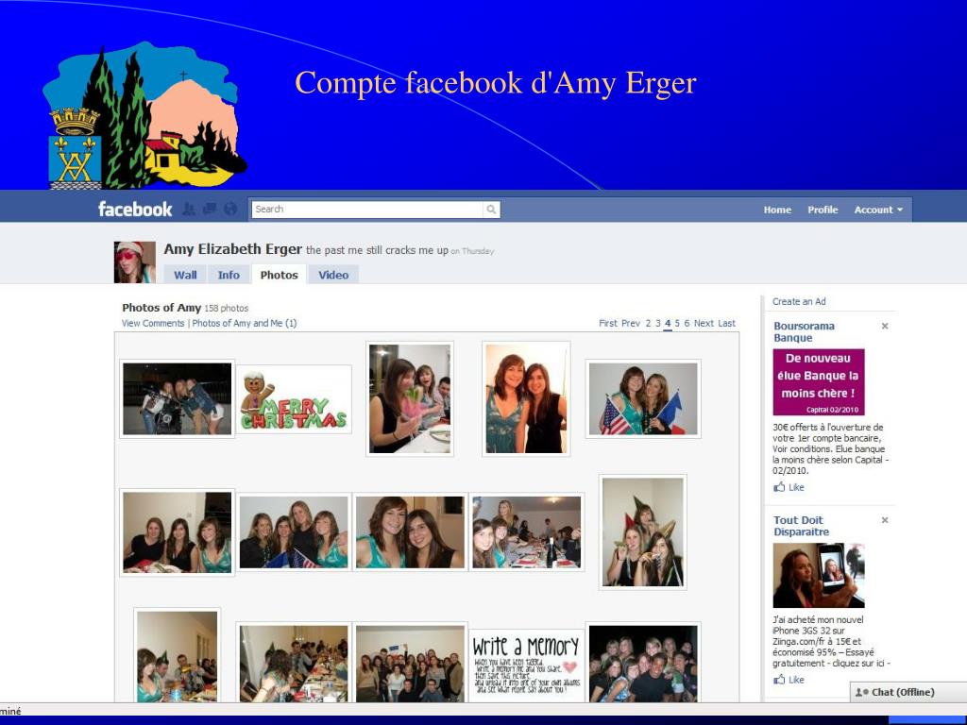Screen dimensions: 967x725
Task: Click the facebook logo
Action: [x=135, y=210]
